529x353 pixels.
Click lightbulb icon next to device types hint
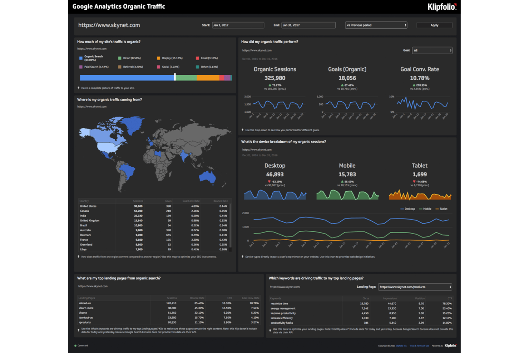tap(243, 257)
